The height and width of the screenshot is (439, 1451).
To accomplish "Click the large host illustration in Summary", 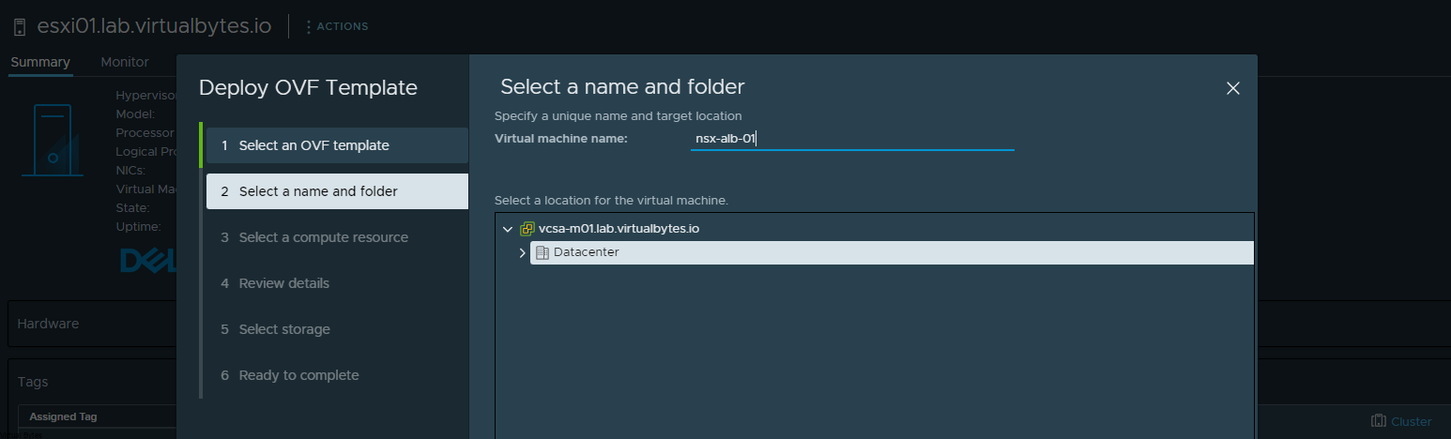I will tap(53, 139).
